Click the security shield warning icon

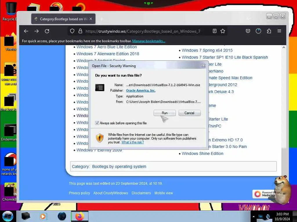point(100,138)
